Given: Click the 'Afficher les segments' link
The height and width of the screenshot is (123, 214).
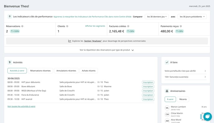Looking at the screenshot, I should click(x=95, y=26).
